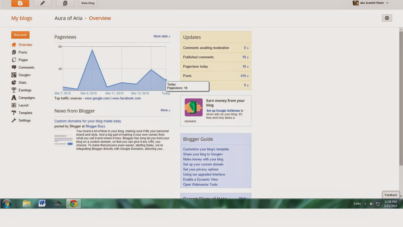Screen dimensions: 403x227
Task: Open the Settings wrench icon in sidebar
Action: pyautogui.click(x=14, y=120)
